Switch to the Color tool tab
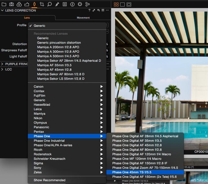Image resolution: width=208 pixels, height=184 pixels. [19, 4]
